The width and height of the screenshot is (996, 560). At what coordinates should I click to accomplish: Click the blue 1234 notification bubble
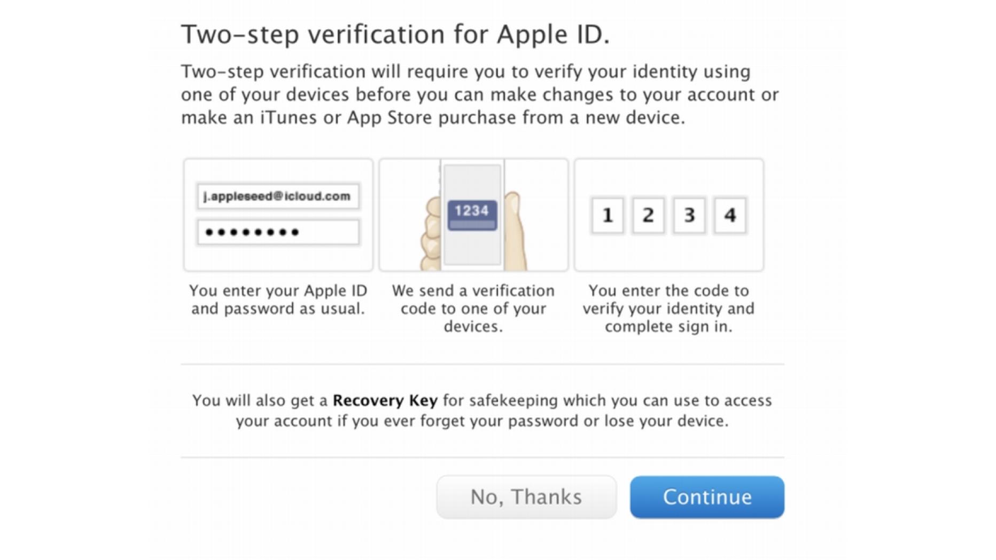[x=472, y=215]
